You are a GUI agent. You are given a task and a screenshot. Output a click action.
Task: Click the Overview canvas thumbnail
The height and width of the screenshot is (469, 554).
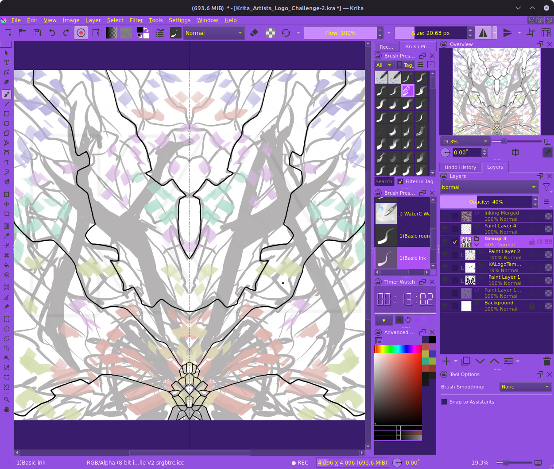tap(496, 92)
